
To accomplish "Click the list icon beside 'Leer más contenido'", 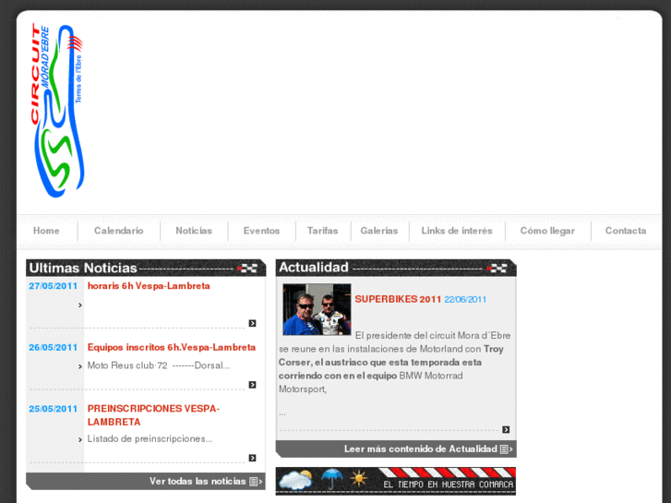I will click(x=504, y=449).
